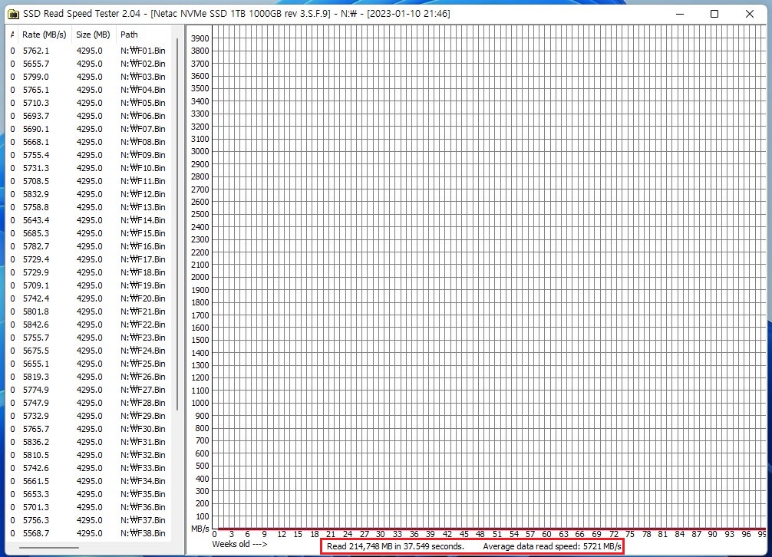Click the rate value 5729.4
Image resolution: width=772 pixels, height=557 pixels.
click(36, 259)
